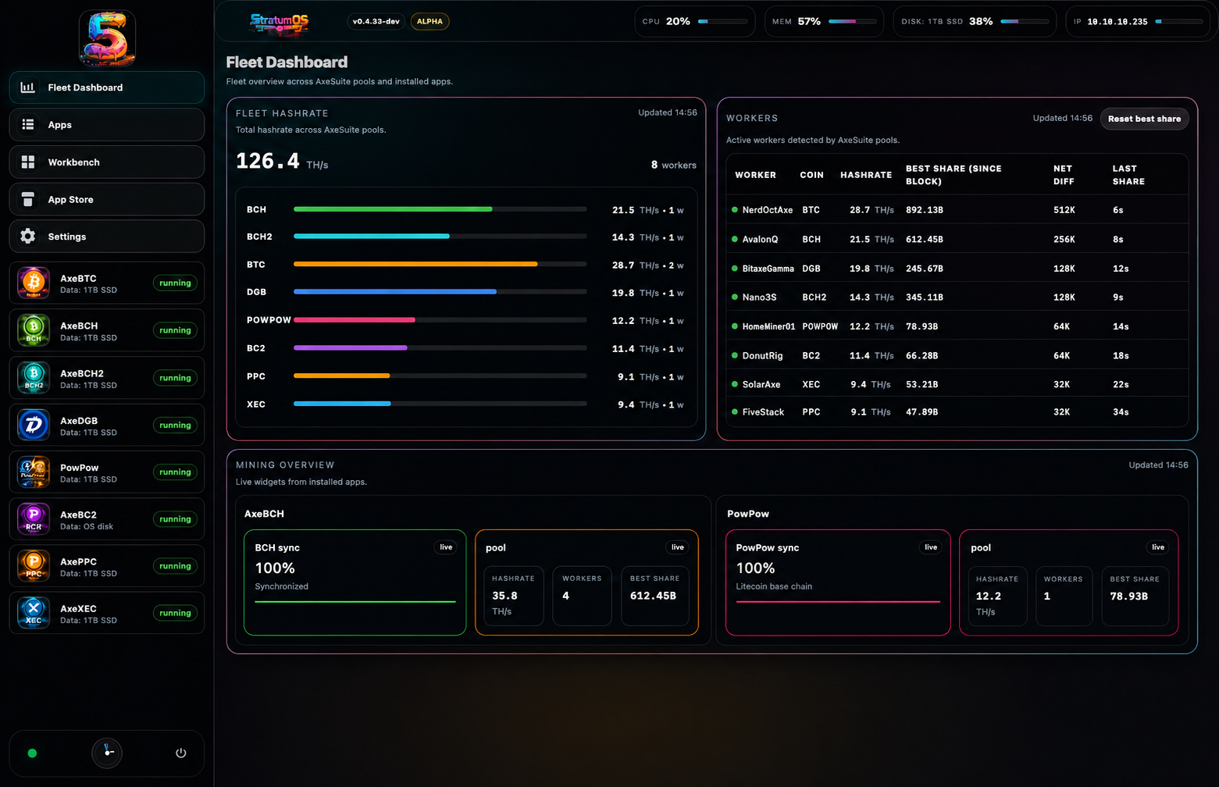
Task: Click the green status dot in sidebar footer
Action: pyautogui.click(x=32, y=753)
